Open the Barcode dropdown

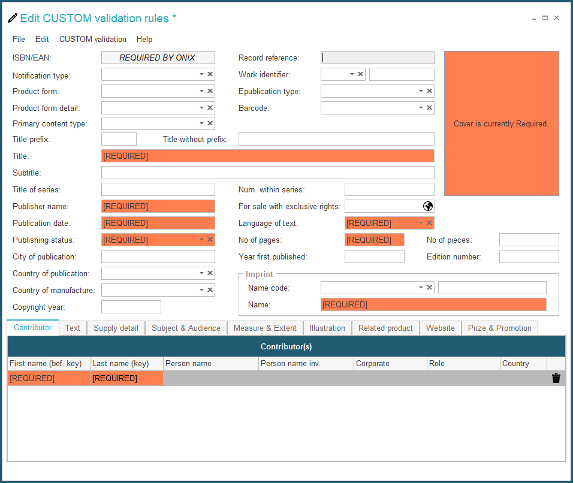[421, 108]
